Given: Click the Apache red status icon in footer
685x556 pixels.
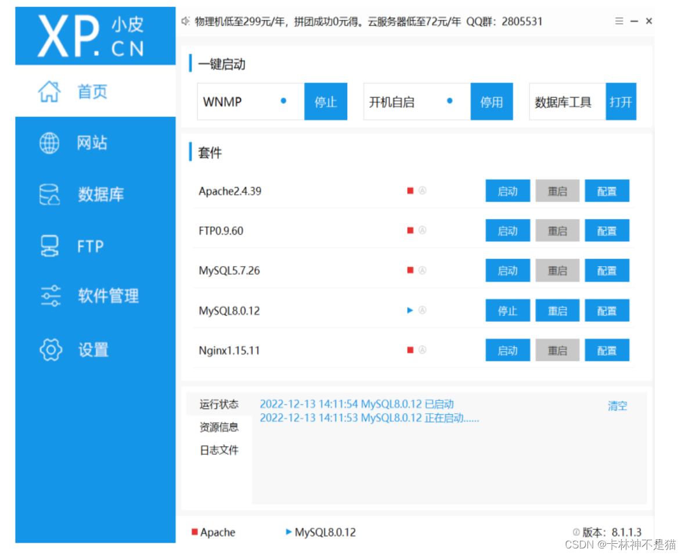Looking at the screenshot, I should (194, 532).
